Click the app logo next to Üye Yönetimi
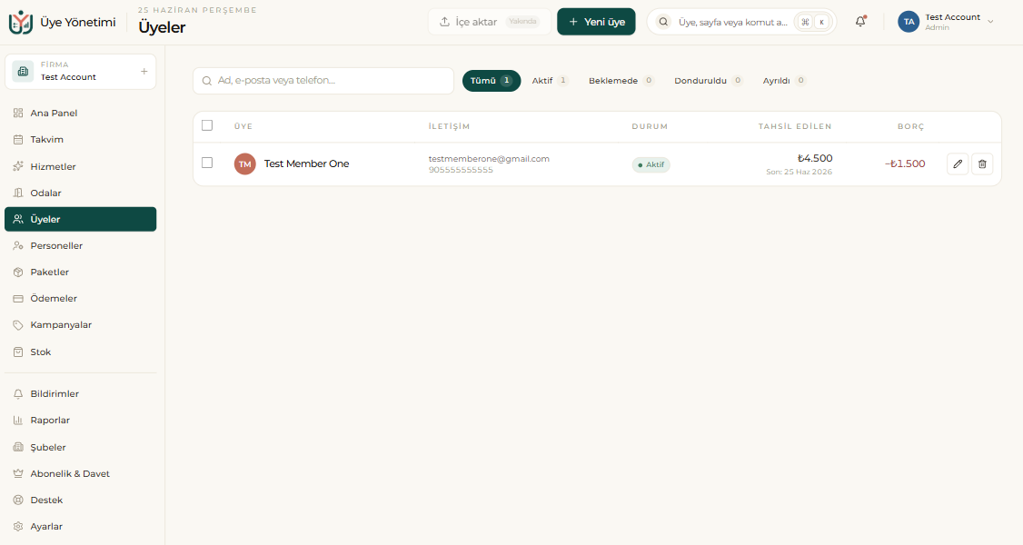 21,22
